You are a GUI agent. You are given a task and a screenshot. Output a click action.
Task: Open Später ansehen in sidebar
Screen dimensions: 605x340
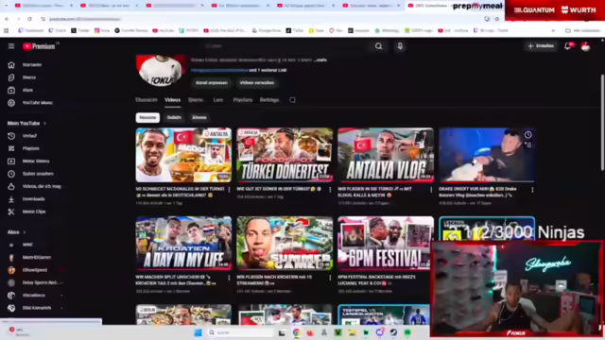tap(38, 174)
